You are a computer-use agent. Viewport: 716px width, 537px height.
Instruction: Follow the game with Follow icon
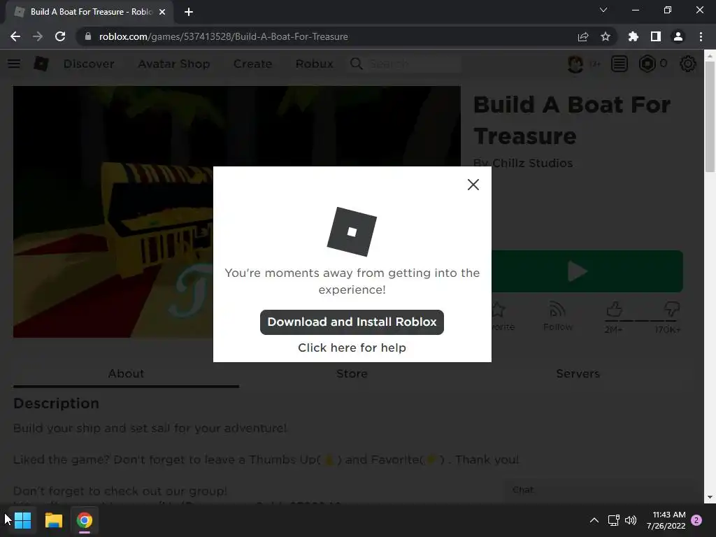pos(557,316)
